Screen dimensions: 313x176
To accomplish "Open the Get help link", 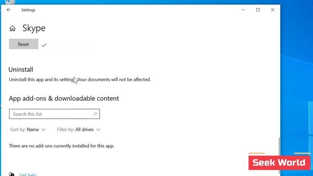I will 28,175.
